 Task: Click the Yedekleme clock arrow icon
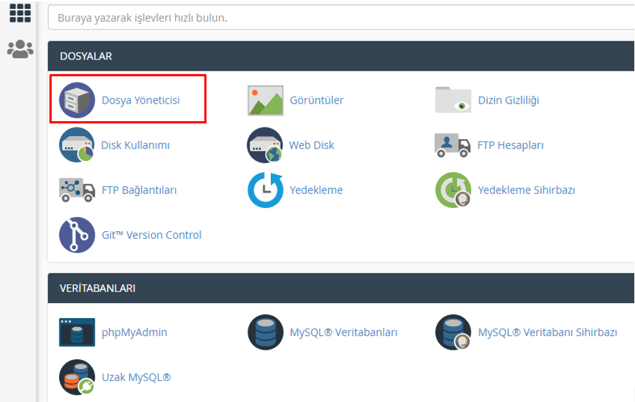tap(265, 190)
